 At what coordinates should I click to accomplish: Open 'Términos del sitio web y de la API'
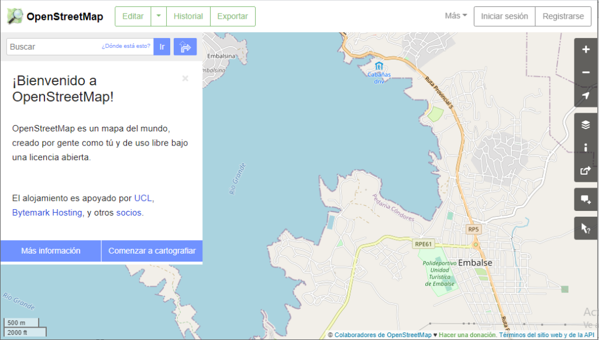[x=546, y=335]
